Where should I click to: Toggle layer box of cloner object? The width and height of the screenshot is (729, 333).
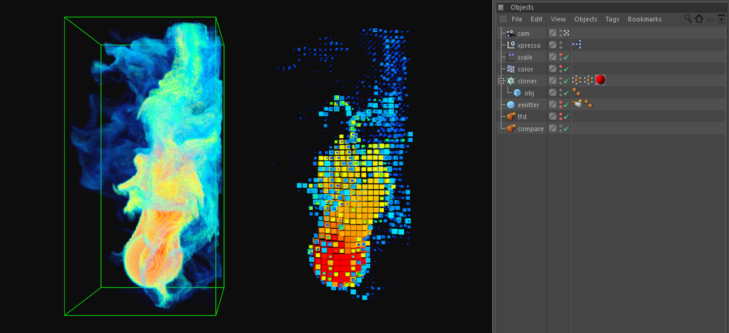click(x=553, y=81)
